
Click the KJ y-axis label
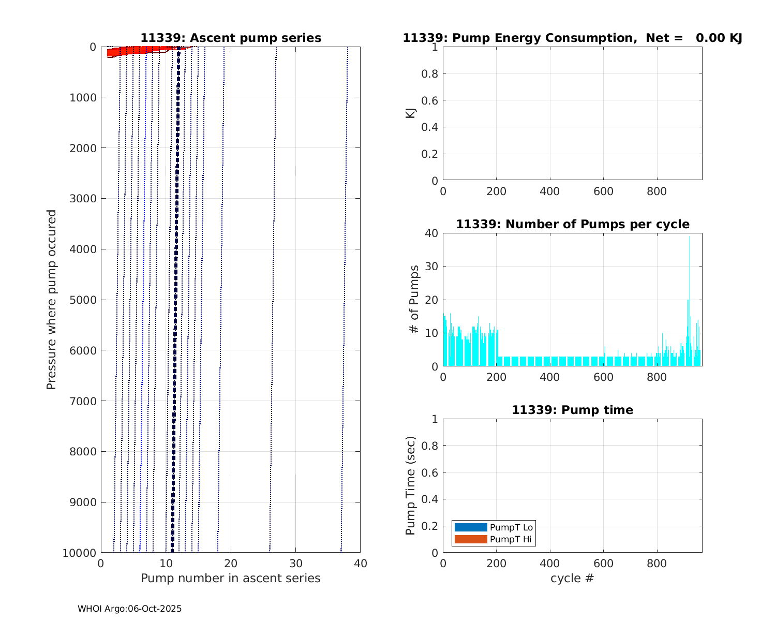click(411, 113)
